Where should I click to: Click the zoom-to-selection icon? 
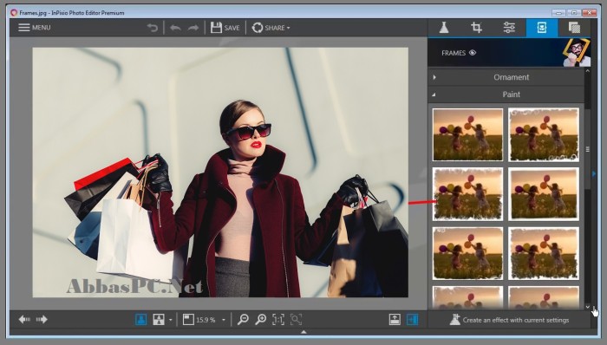tap(296, 320)
